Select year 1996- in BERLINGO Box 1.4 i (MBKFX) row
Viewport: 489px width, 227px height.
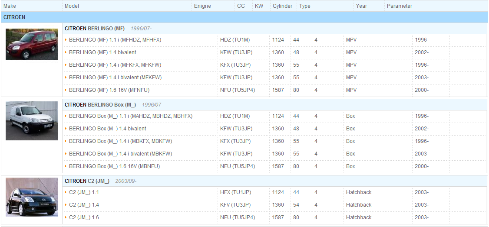click(422, 141)
